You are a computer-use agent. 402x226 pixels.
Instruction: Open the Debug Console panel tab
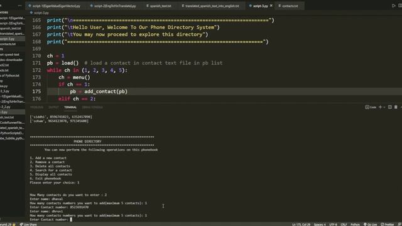click(x=92, y=107)
